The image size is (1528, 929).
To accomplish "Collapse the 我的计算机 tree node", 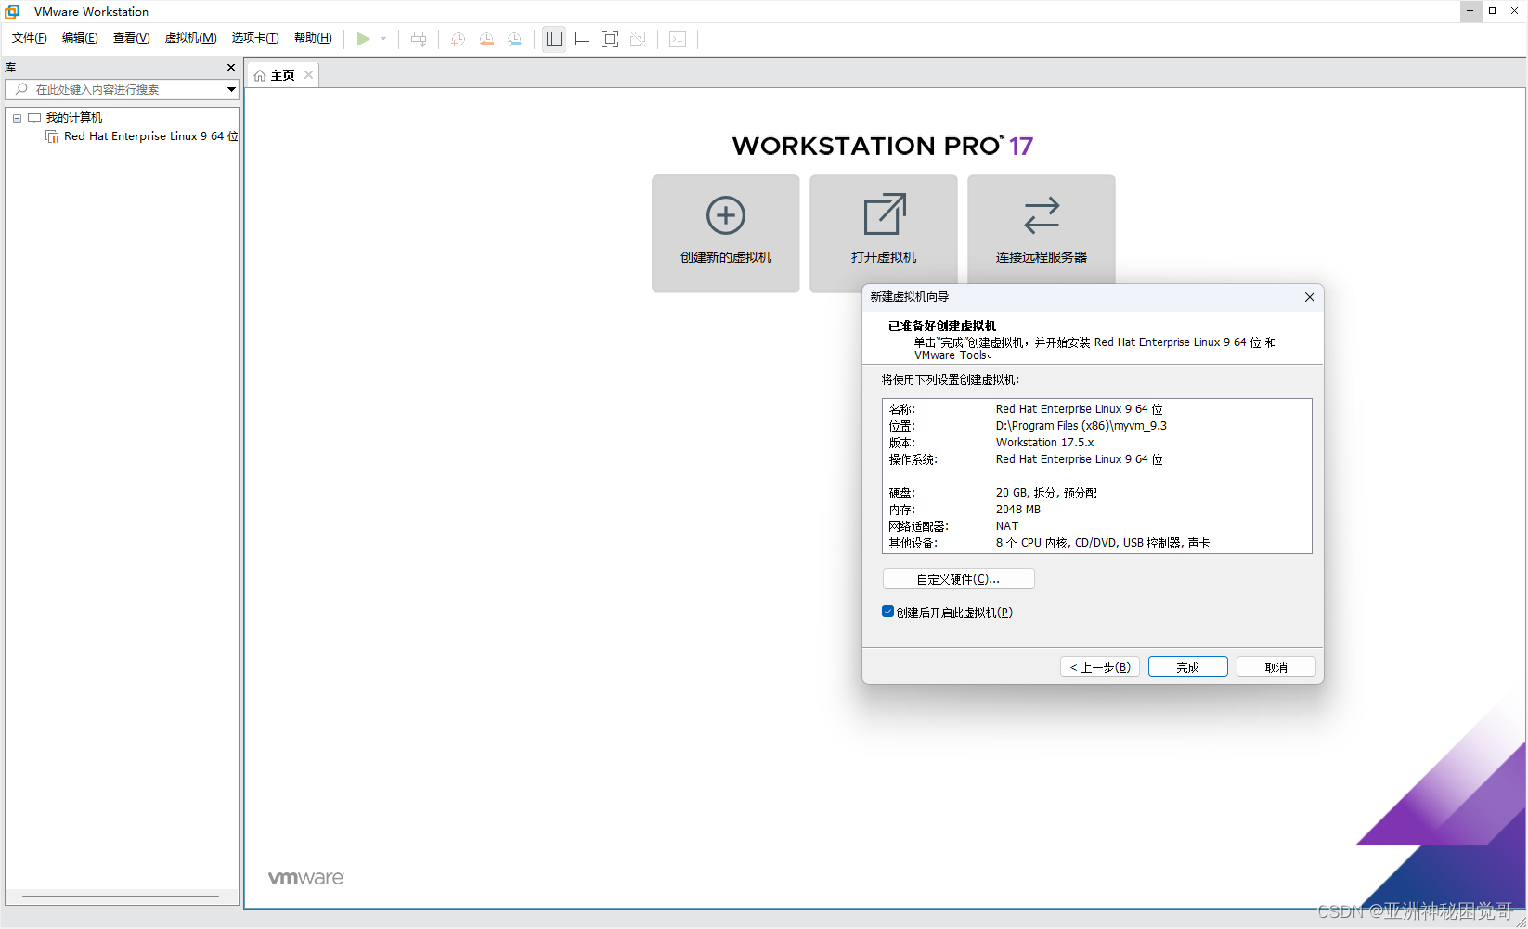I will tap(17, 118).
